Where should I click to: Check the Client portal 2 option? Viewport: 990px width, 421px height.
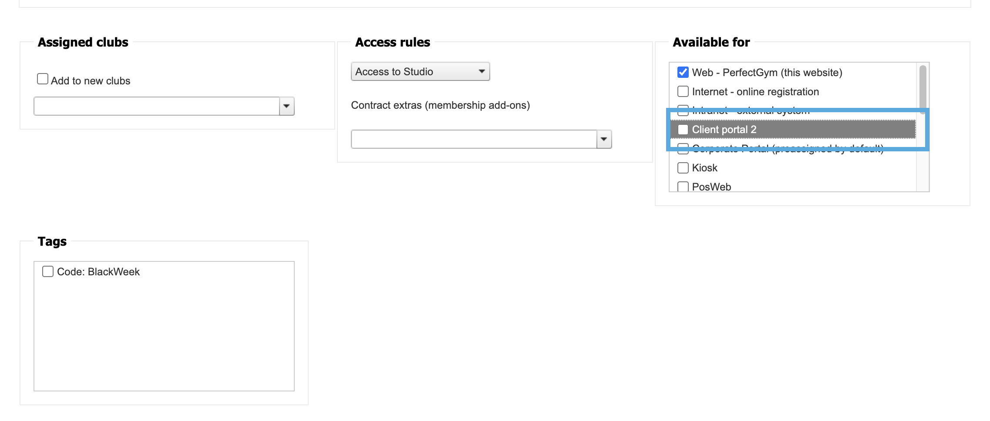tap(682, 129)
